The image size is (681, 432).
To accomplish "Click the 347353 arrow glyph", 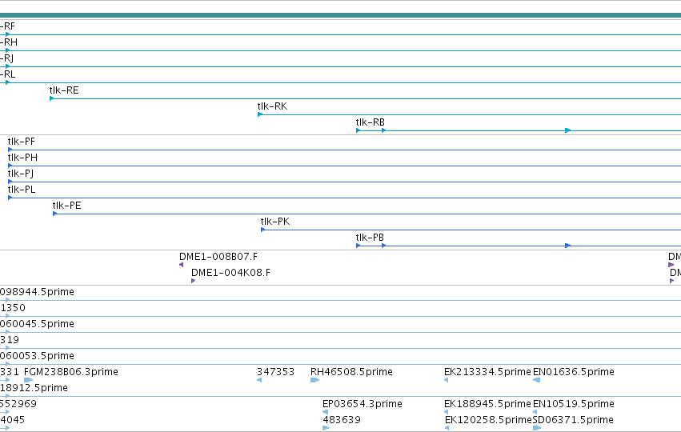I will pos(259,380).
